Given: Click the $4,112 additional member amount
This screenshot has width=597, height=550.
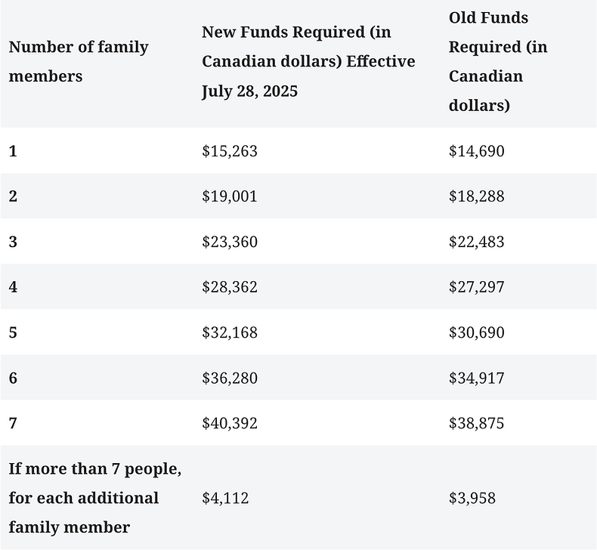Looking at the screenshot, I should 225,498.
